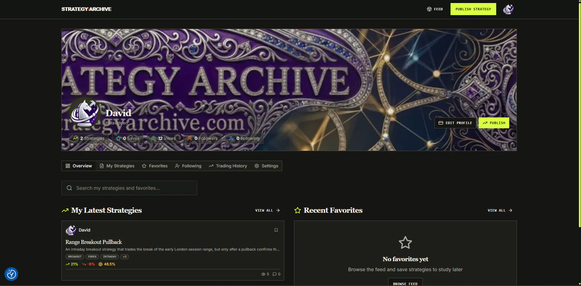
Task: Click the 2 Strategies stat badge
Action: coord(89,138)
